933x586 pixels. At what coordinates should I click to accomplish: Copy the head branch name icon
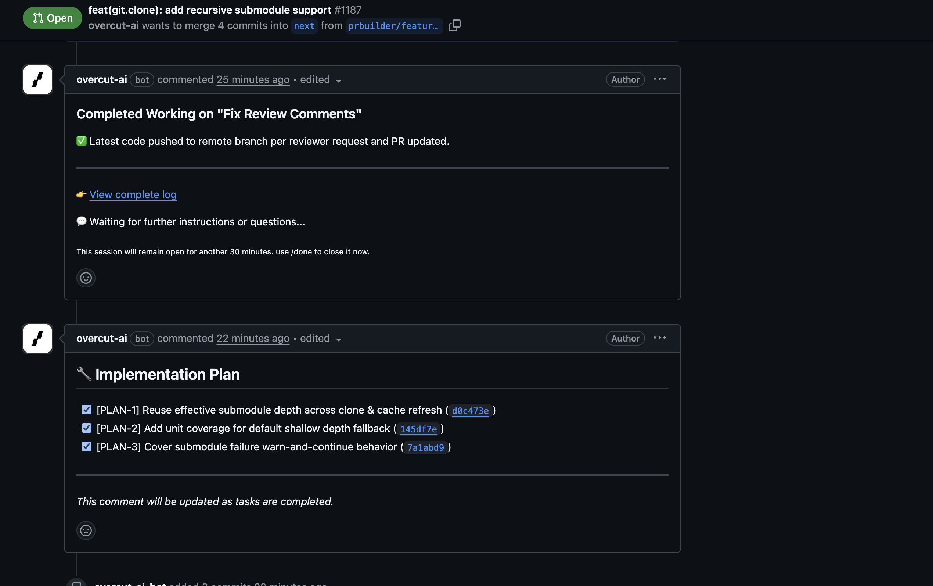pyautogui.click(x=454, y=26)
